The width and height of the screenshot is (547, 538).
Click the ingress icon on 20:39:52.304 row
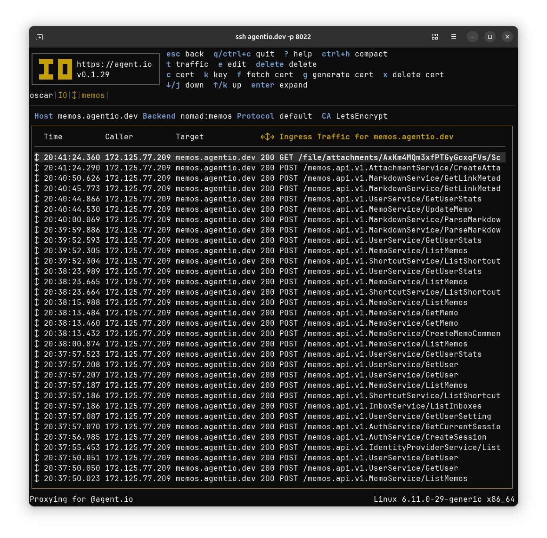37,261
